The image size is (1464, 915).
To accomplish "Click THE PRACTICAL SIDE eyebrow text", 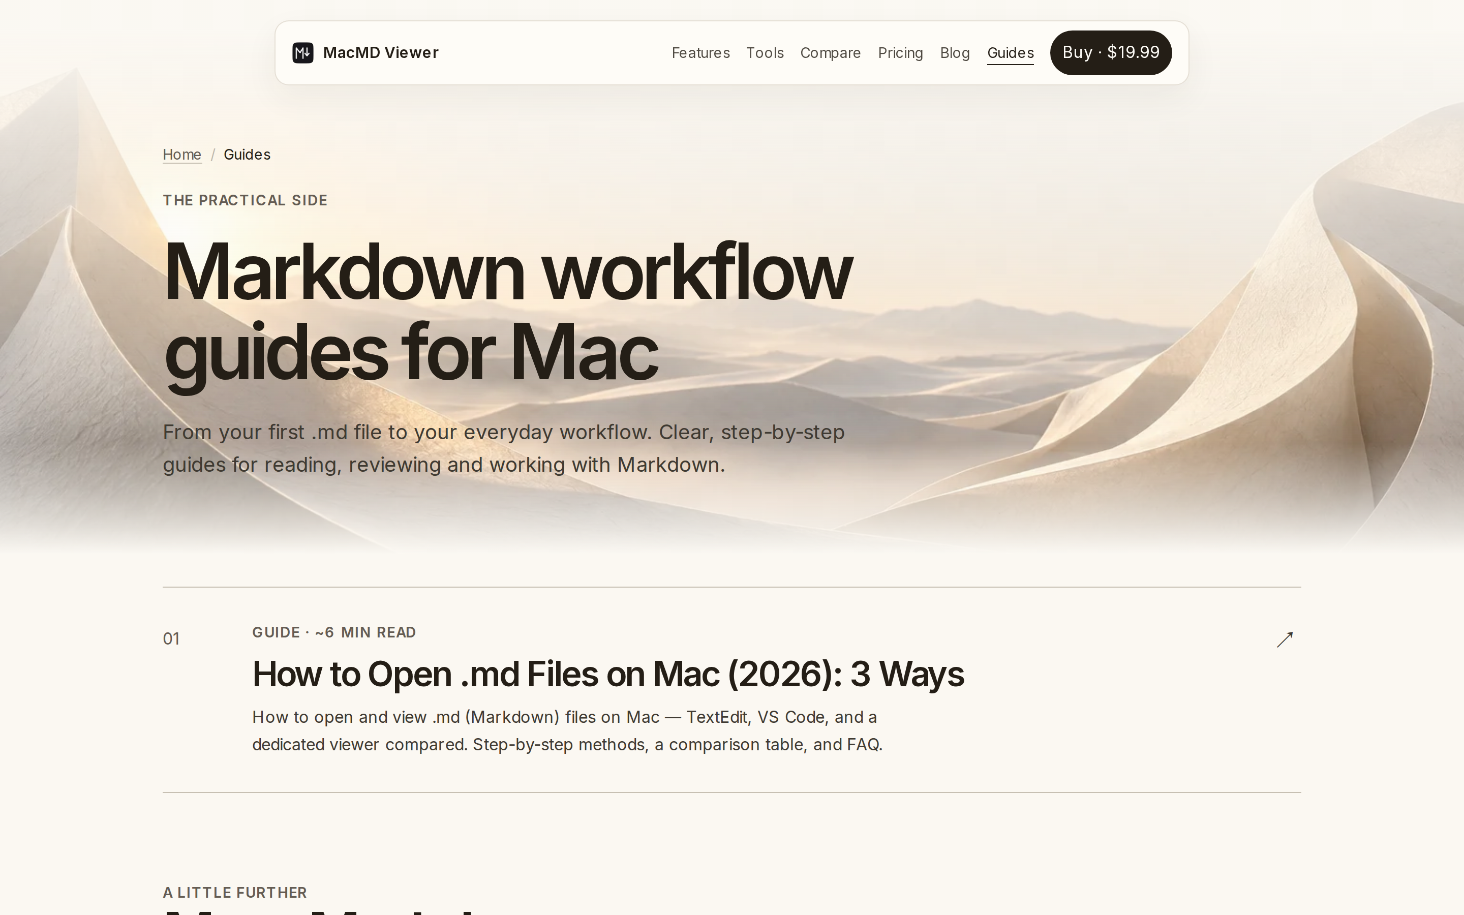I will [245, 200].
